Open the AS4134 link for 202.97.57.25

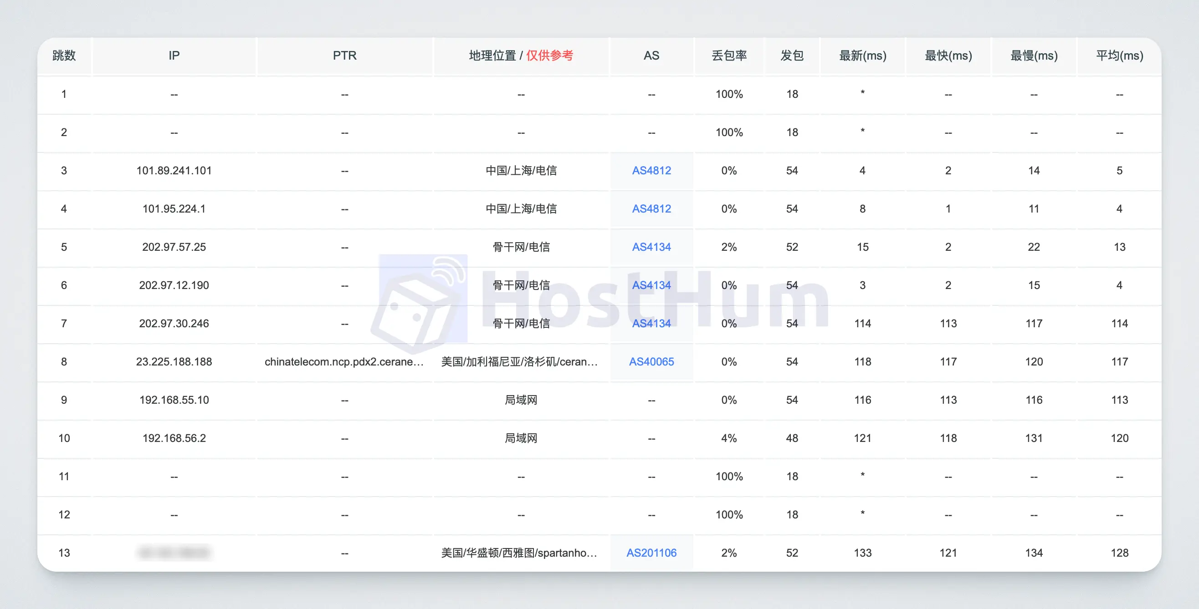[651, 247]
